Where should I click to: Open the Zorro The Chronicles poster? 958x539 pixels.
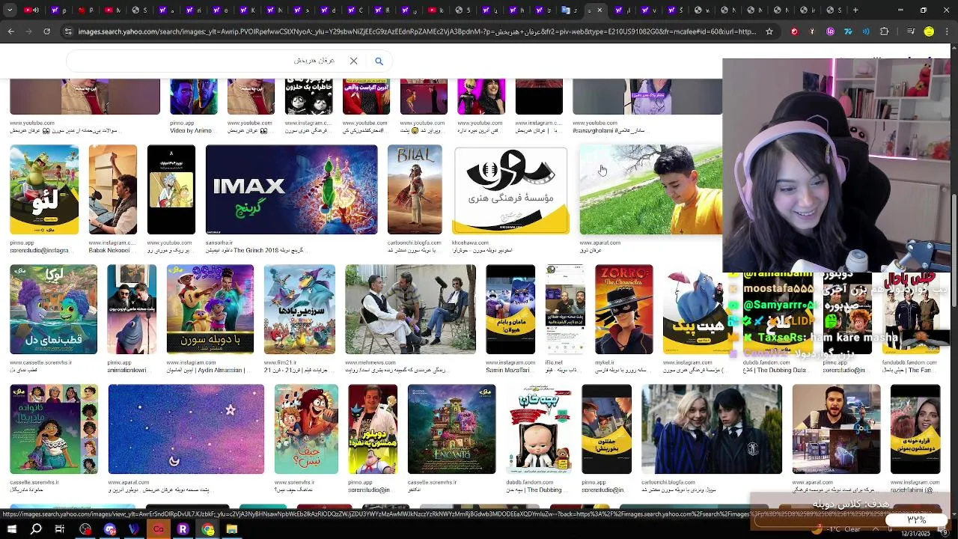pyautogui.click(x=623, y=309)
